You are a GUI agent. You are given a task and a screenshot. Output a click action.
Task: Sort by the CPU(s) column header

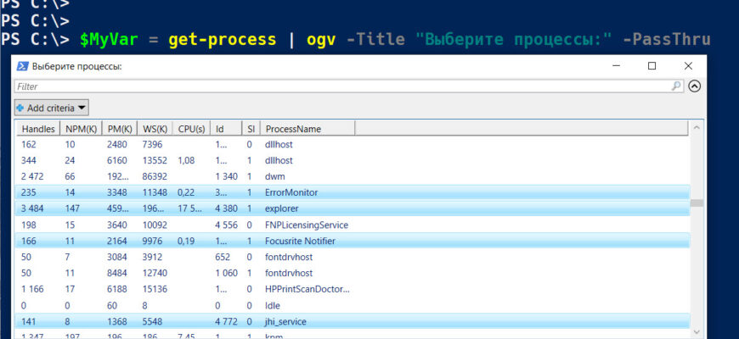click(191, 129)
